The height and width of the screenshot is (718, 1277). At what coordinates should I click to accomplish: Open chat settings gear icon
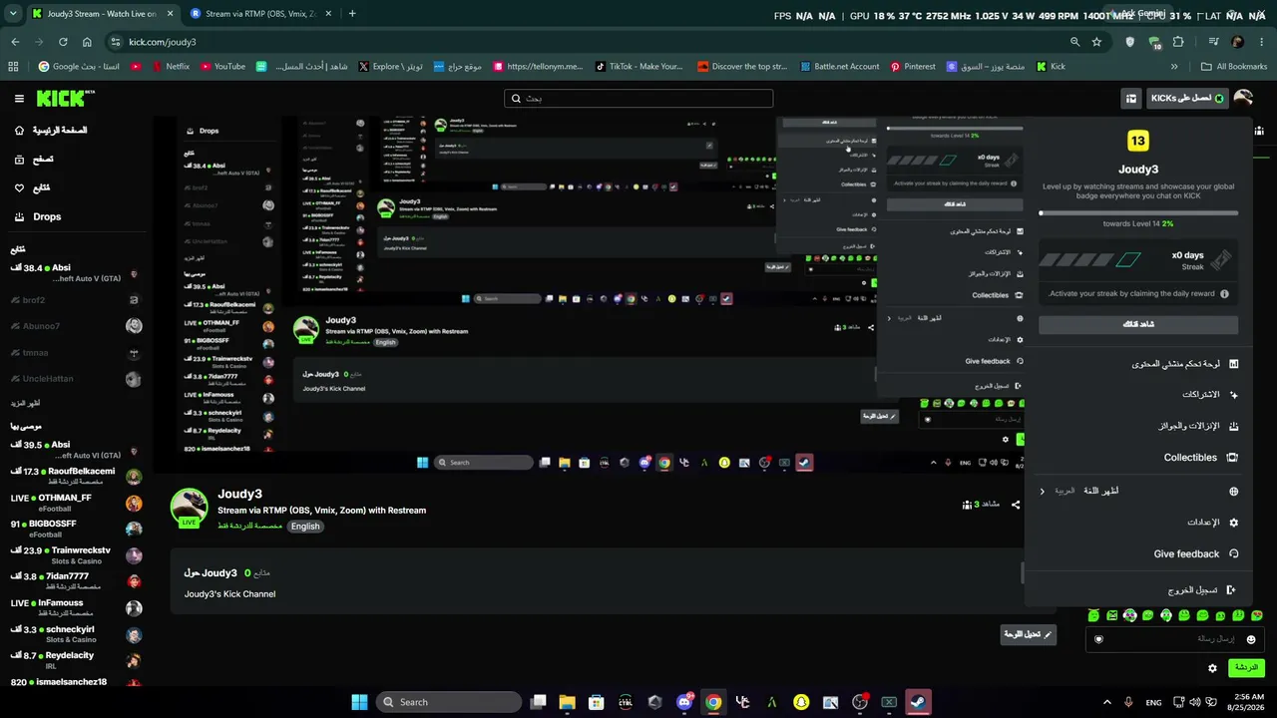pyautogui.click(x=1213, y=668)
